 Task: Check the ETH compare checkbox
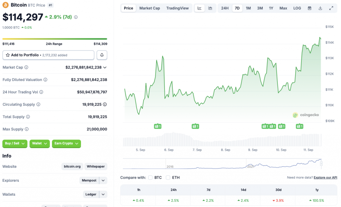[168, 177]
